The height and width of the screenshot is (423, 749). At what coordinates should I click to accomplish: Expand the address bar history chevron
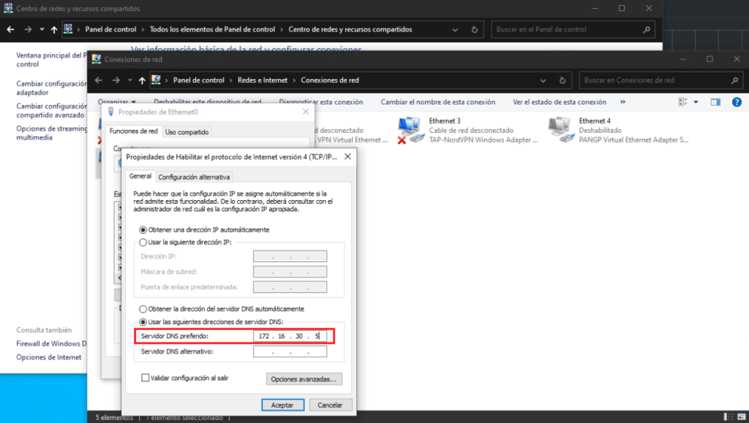[542, 80]
